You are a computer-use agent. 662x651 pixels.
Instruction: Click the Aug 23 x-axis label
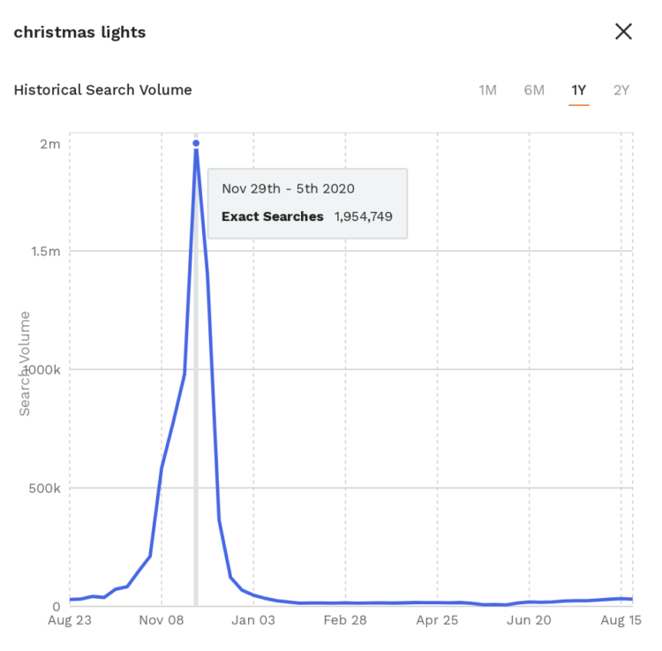70,621
